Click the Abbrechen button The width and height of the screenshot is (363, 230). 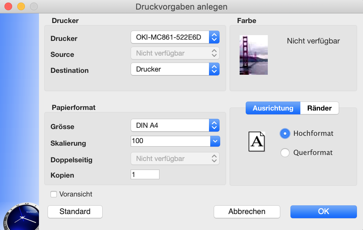click(247, 212)
